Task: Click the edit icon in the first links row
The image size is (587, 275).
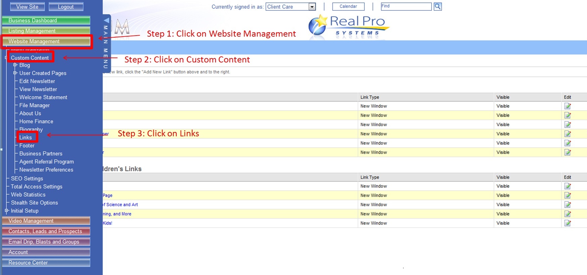Action: [568, 106]
